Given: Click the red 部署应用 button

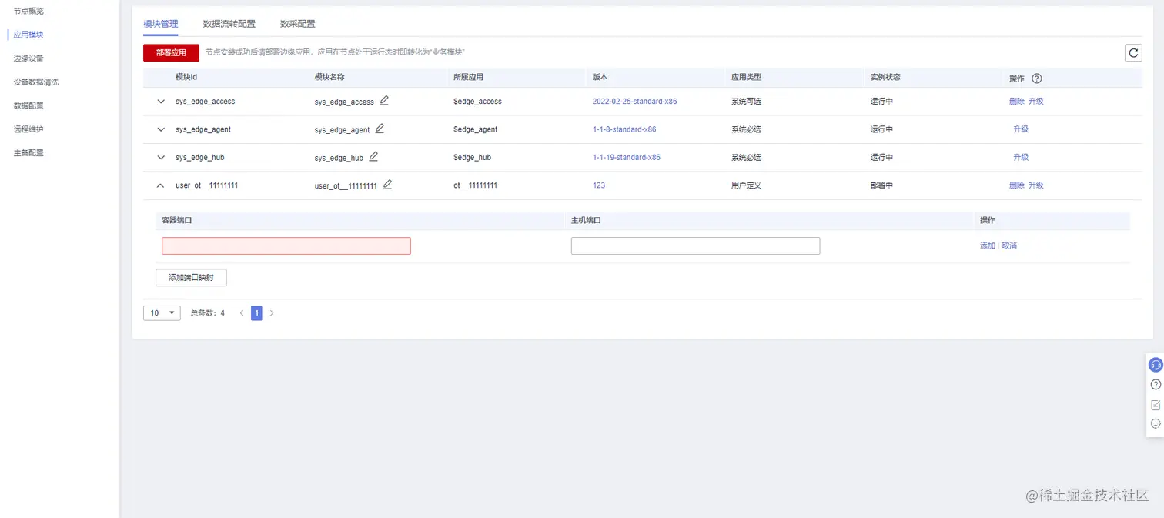Looking at the screenshot, I should pyautogui.click(x=171, y=52).
